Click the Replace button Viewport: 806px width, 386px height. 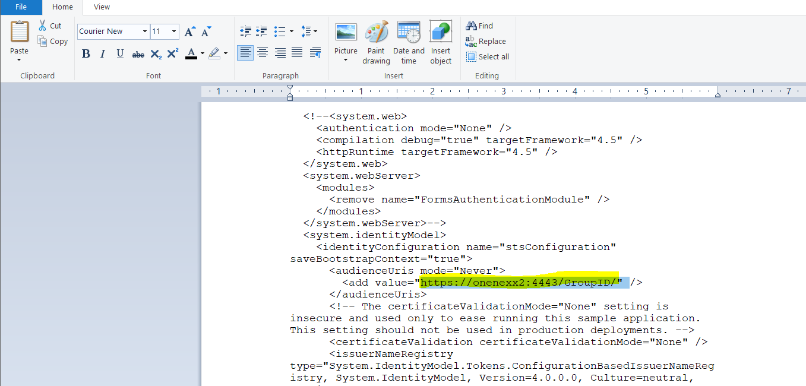[486, 41]
